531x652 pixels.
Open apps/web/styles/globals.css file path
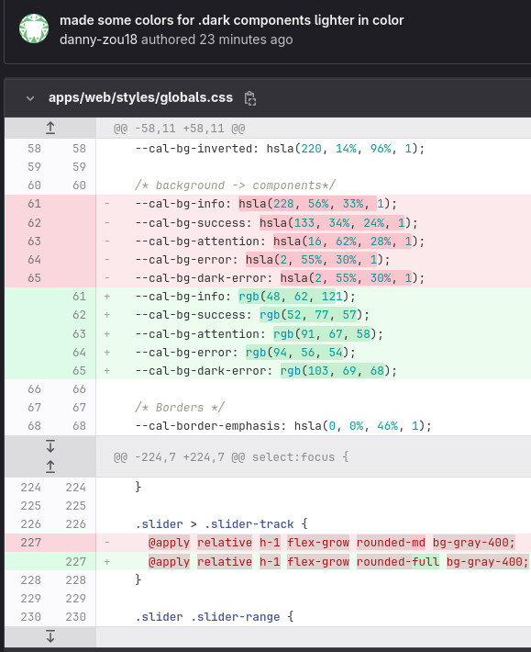[140, 97]
